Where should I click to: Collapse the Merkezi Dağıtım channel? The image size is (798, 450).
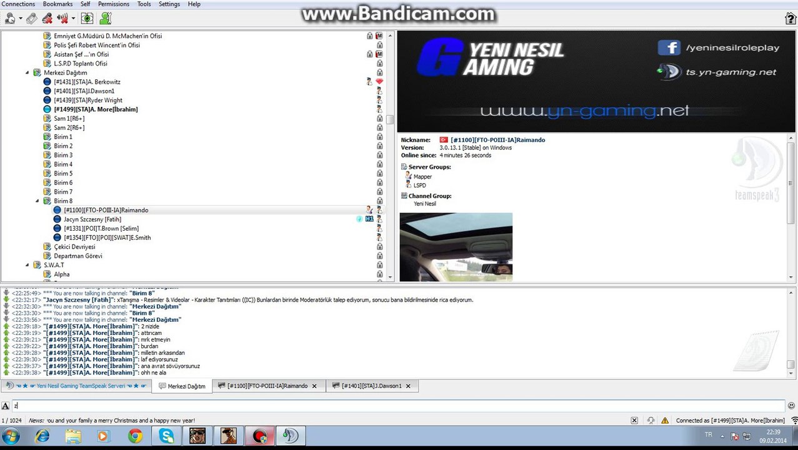point(27,72)
